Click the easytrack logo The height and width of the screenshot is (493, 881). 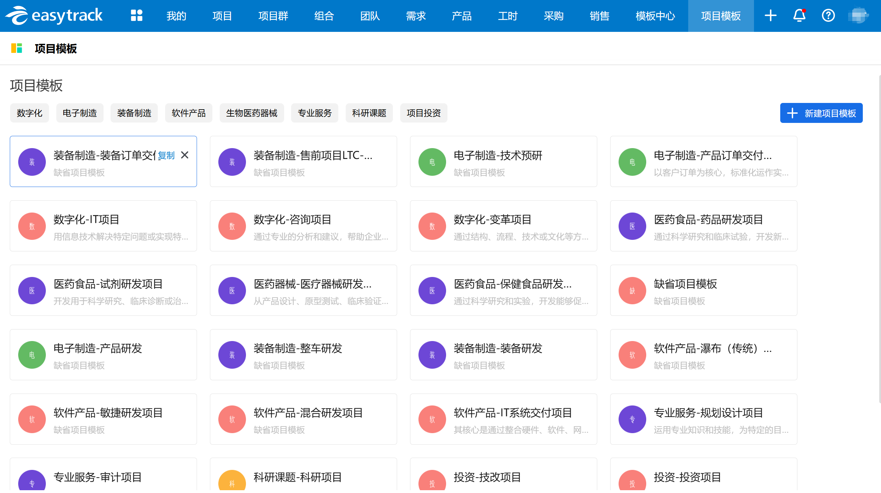(x=54, y=15)
